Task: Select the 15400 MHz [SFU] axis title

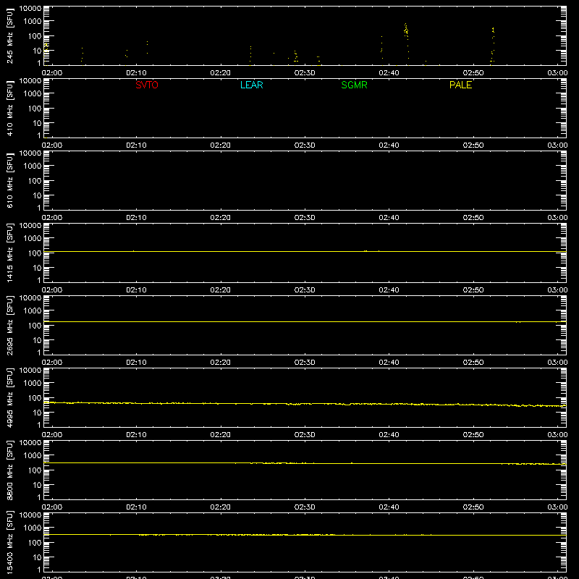Action: pos(9,542)
